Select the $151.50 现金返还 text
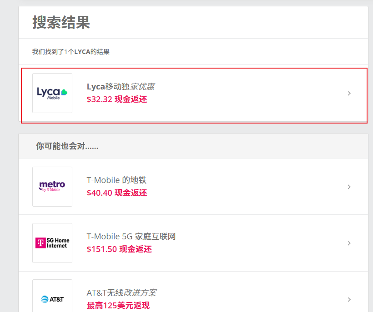373x312 pixels. (119, 249)
